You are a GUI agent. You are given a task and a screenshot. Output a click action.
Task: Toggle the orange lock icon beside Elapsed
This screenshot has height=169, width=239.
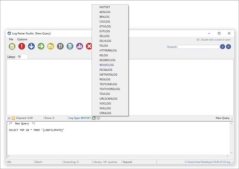click(x=13, y=118)
